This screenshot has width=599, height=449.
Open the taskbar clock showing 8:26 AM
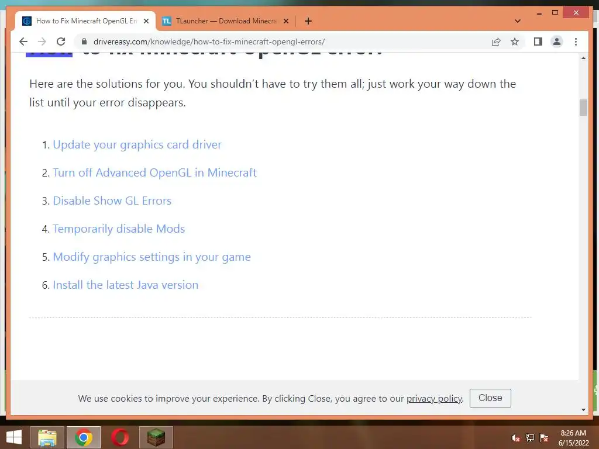(x=573, y=438)
